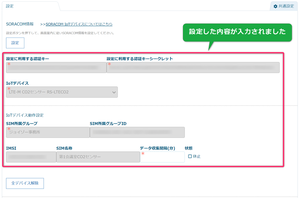This screenshot has height=198, width=300.
Task: Click the IoTデバイス動作設定 section label
Action: tap(25, 115)
